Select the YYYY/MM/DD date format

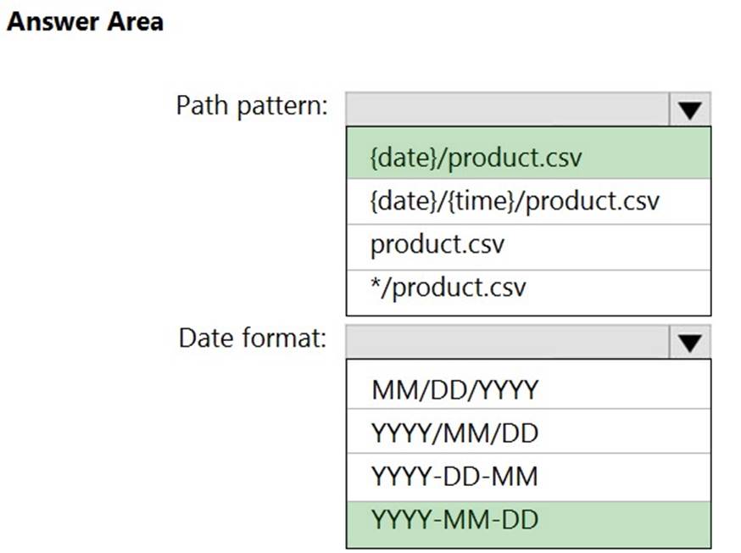click(x=454, y=433)
